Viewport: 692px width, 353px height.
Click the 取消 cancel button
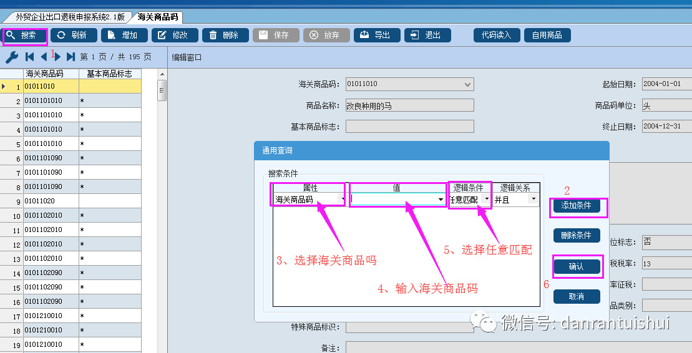[577, 296]
